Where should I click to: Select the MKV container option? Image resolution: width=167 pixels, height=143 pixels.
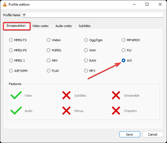click(x=48, y=61)
